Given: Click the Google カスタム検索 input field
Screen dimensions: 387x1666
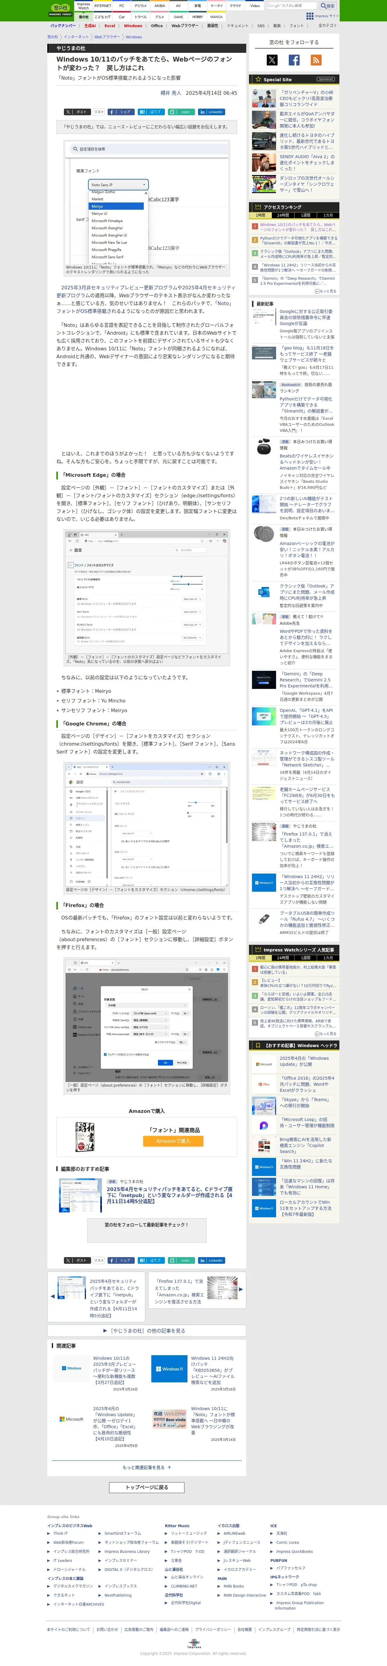Looking at the screenshot, I should click(293, 6).
